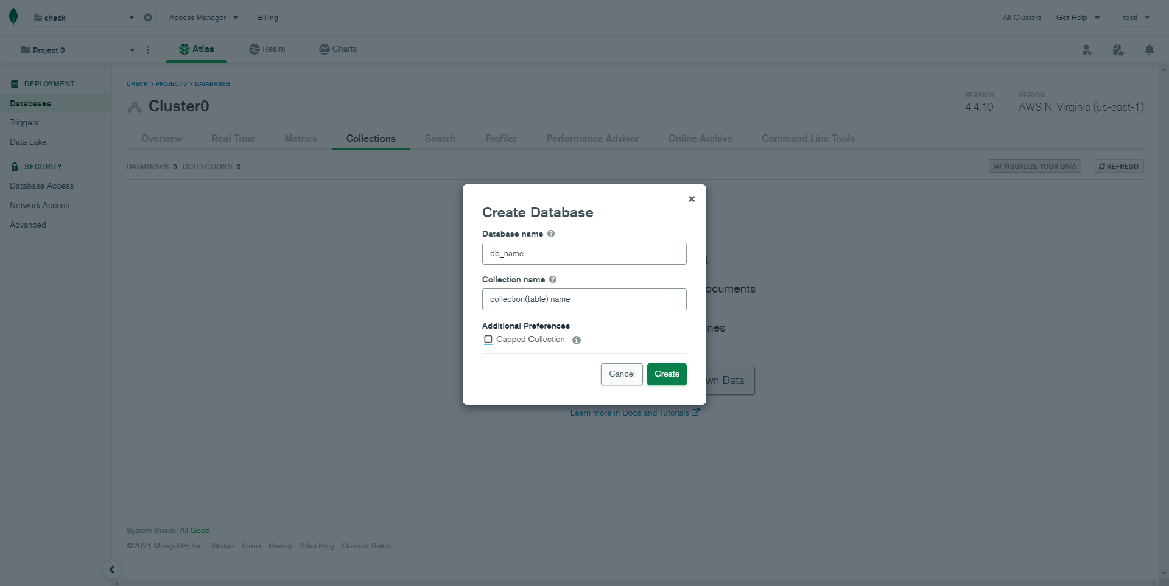Click the green Create button
The height and width of the screenshot is (586, 1169).
(x=667, y=374)
